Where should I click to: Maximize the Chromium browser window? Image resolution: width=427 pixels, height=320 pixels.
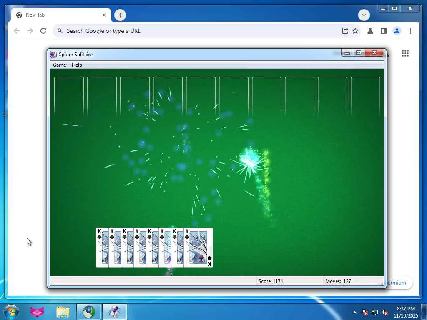point(394,9)
